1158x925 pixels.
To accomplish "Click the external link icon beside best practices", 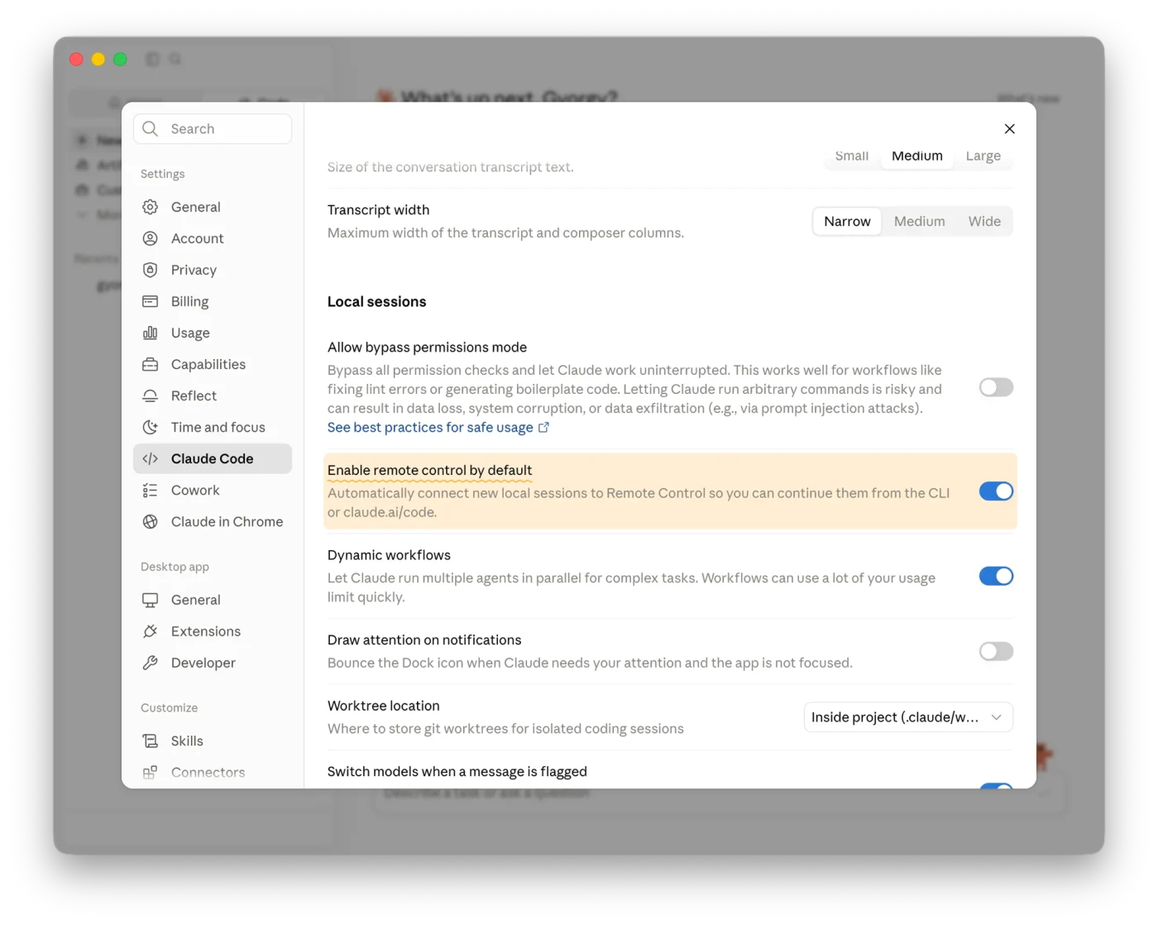I will click(x=543, y=428).
